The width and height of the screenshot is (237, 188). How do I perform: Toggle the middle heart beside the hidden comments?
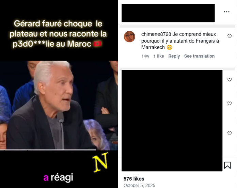coord(230,104)
